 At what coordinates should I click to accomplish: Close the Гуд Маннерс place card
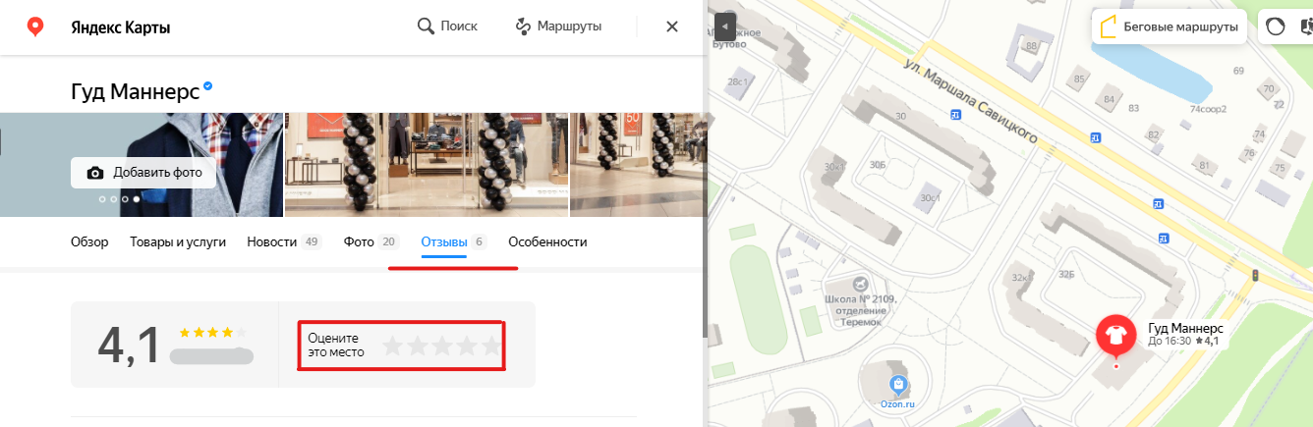click(x=672, y=27)
